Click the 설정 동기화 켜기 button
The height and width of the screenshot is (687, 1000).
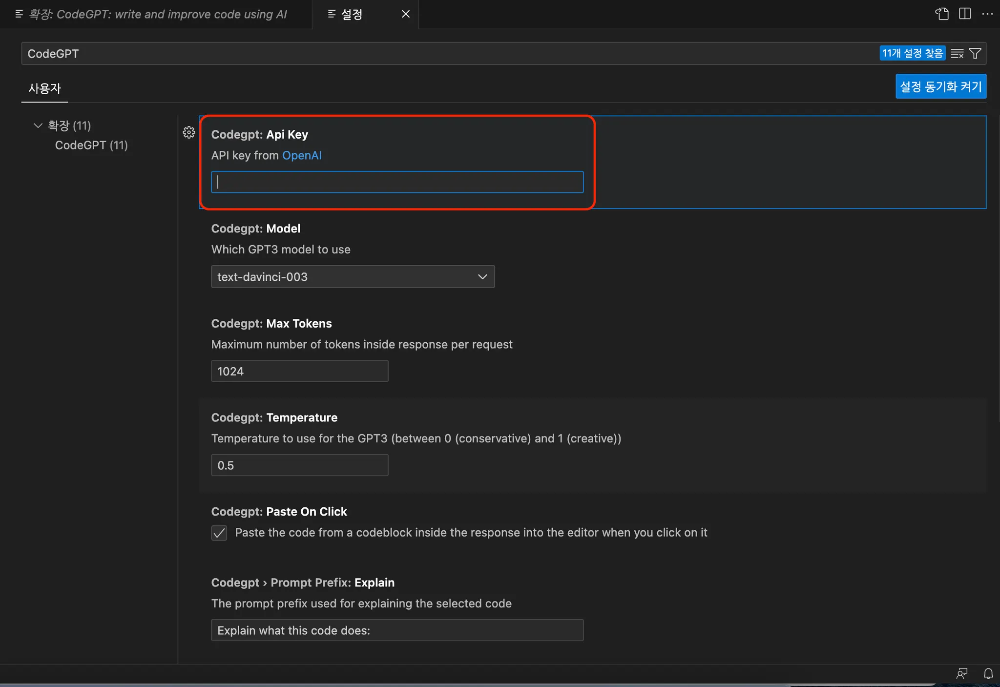click(x=940, y=86)
